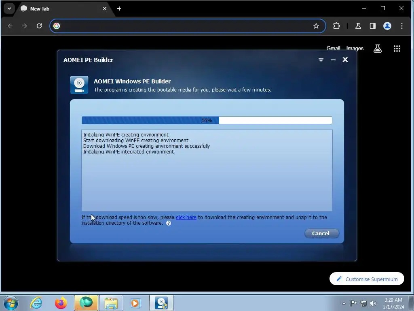Open the tab search dropdown arrow

[x=9, y=9]
